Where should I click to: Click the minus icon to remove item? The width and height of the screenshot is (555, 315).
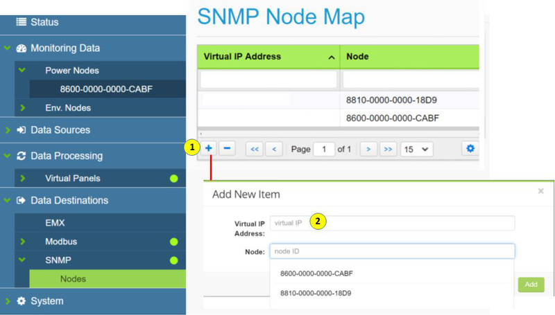pyautogui.click(x=227, y=148)
